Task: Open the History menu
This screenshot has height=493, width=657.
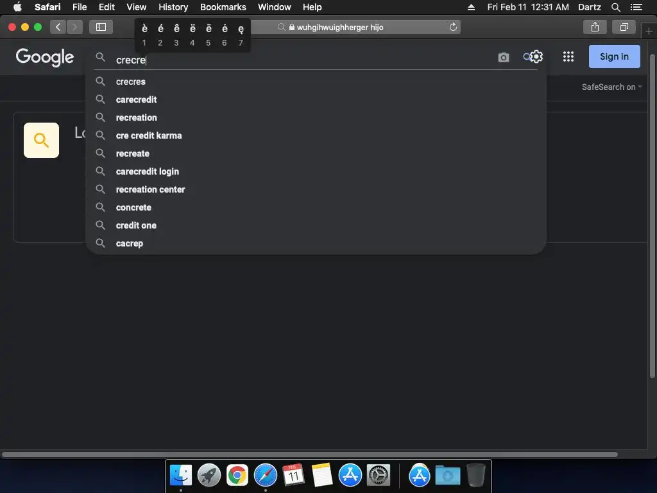Action: tap(173, 7)
